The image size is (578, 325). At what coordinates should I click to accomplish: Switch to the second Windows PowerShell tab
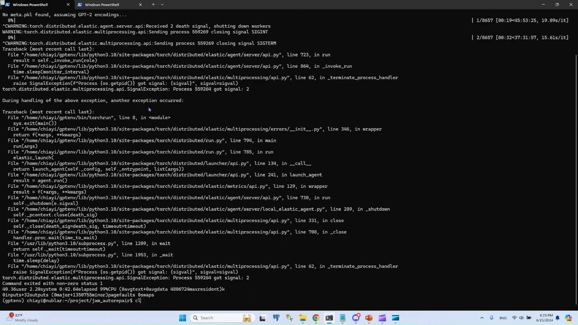tap(109, 5)
